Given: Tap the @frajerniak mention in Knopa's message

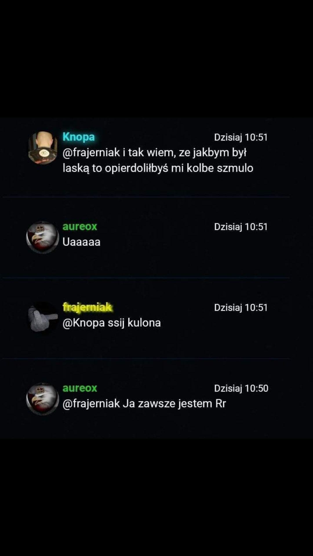Looking at the screenshot, I should coord(91,152).
